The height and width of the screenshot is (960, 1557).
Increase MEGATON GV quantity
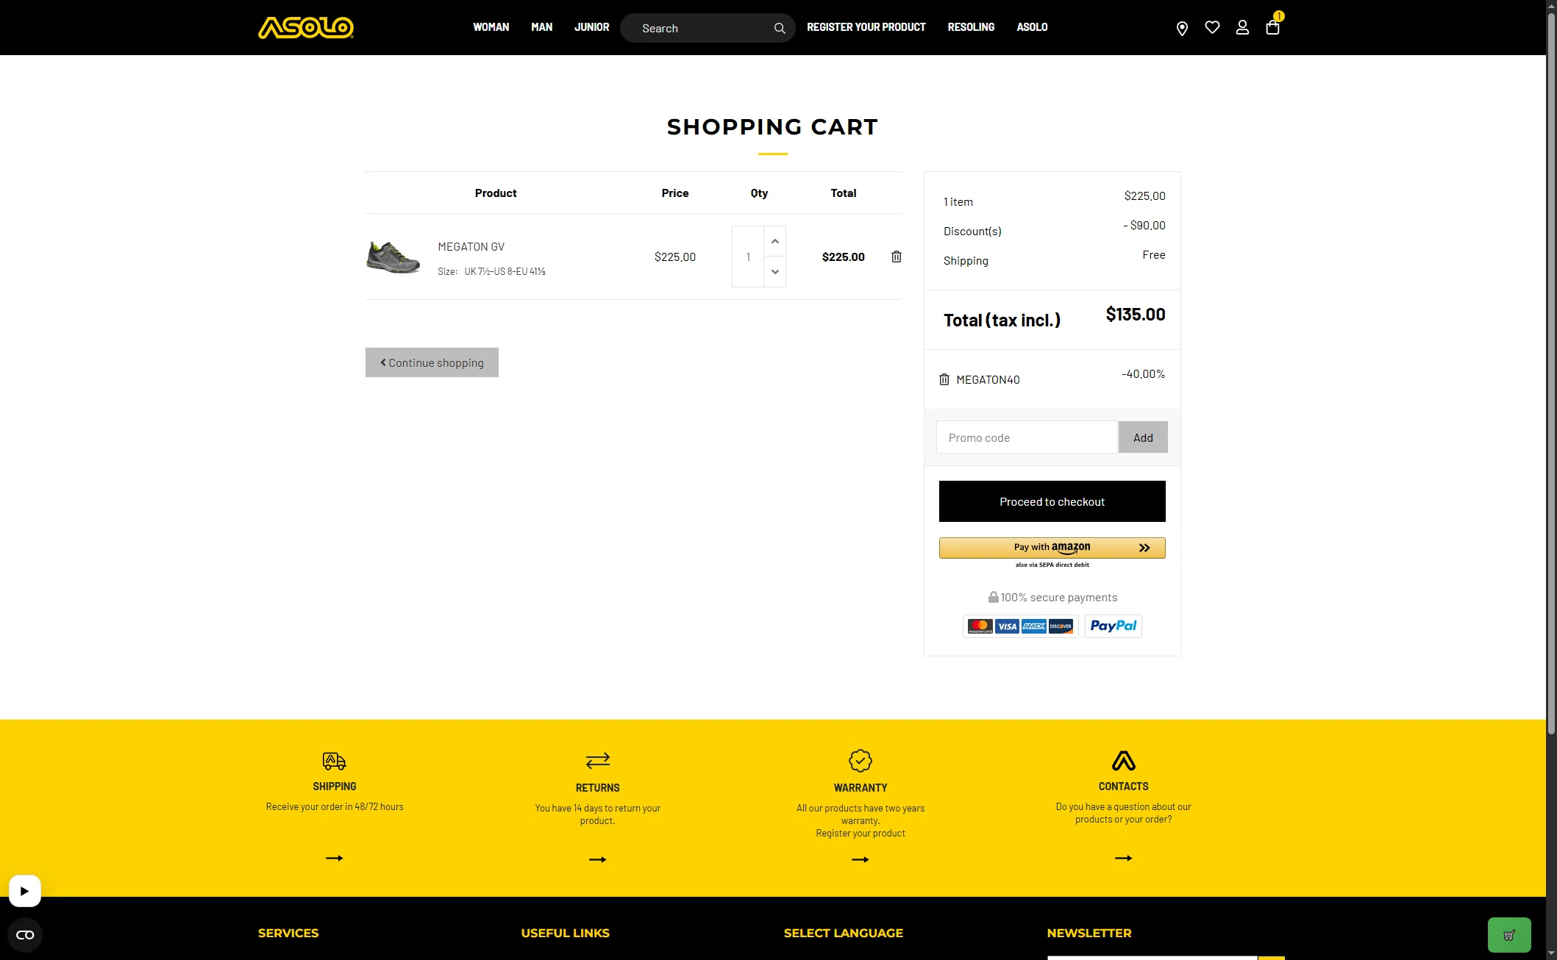coord(775,241)
